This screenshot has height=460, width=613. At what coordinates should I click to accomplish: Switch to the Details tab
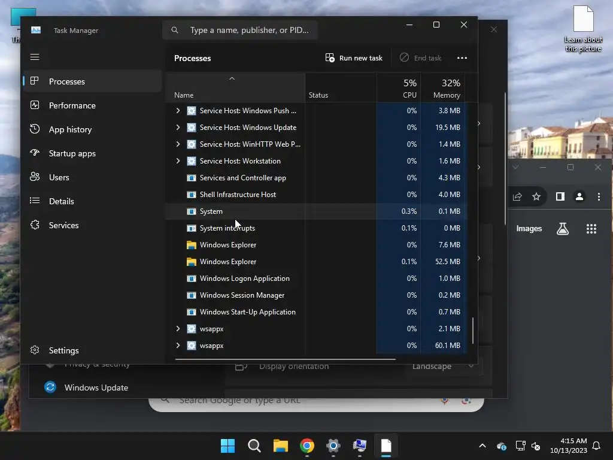93,201
